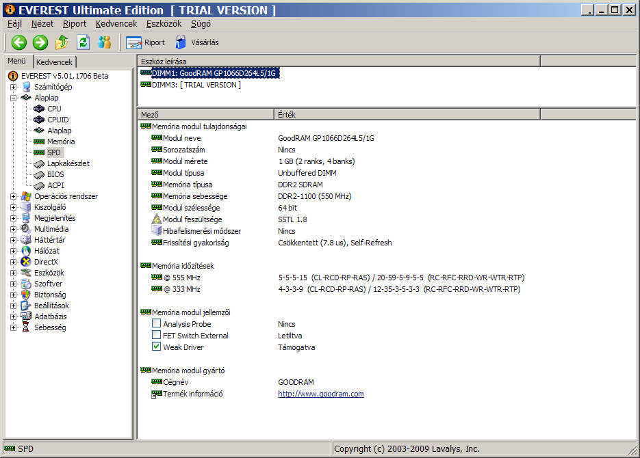Click the Megjelenítés monitor icon
Screen dimensions: 640x458
tap(26, 218)
